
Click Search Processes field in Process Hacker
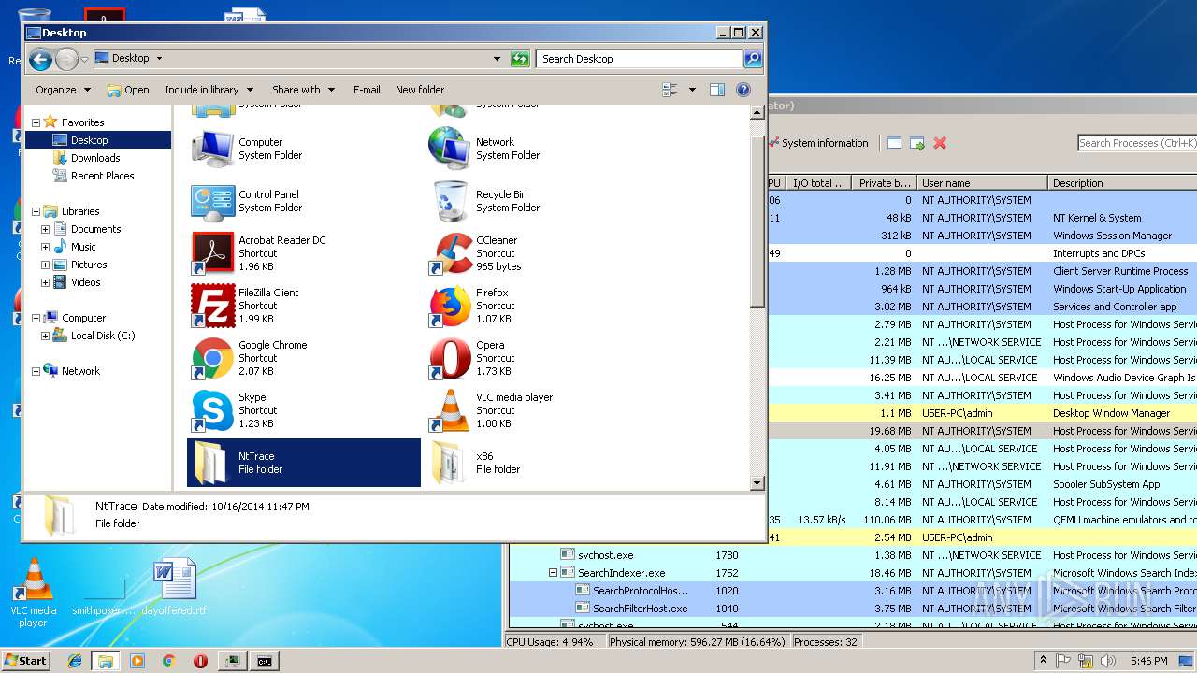click(1137, 143)
